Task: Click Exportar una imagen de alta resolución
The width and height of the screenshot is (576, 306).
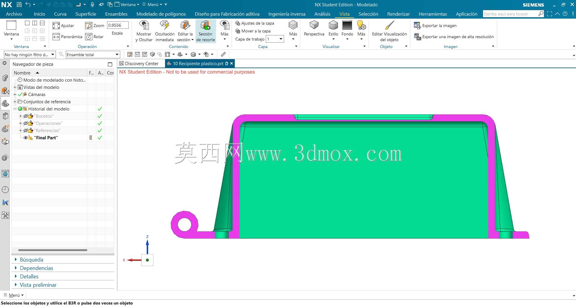Action: (454, 37)
